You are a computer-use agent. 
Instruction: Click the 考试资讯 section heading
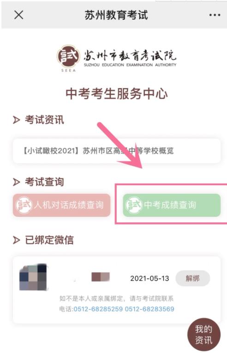(44, 120)
